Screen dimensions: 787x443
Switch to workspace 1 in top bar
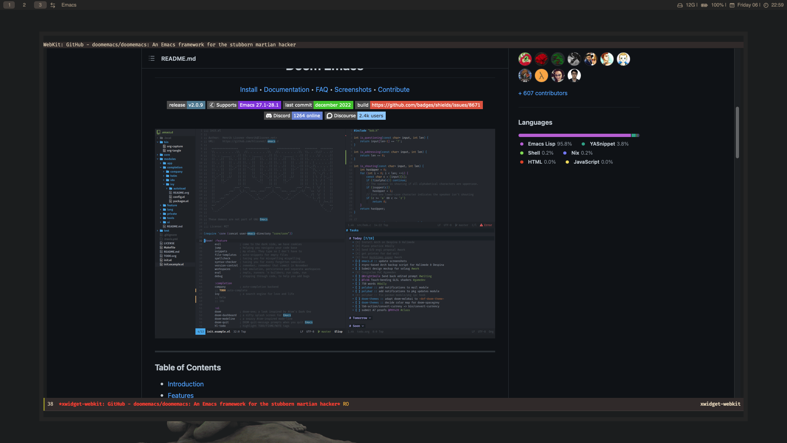9,5
